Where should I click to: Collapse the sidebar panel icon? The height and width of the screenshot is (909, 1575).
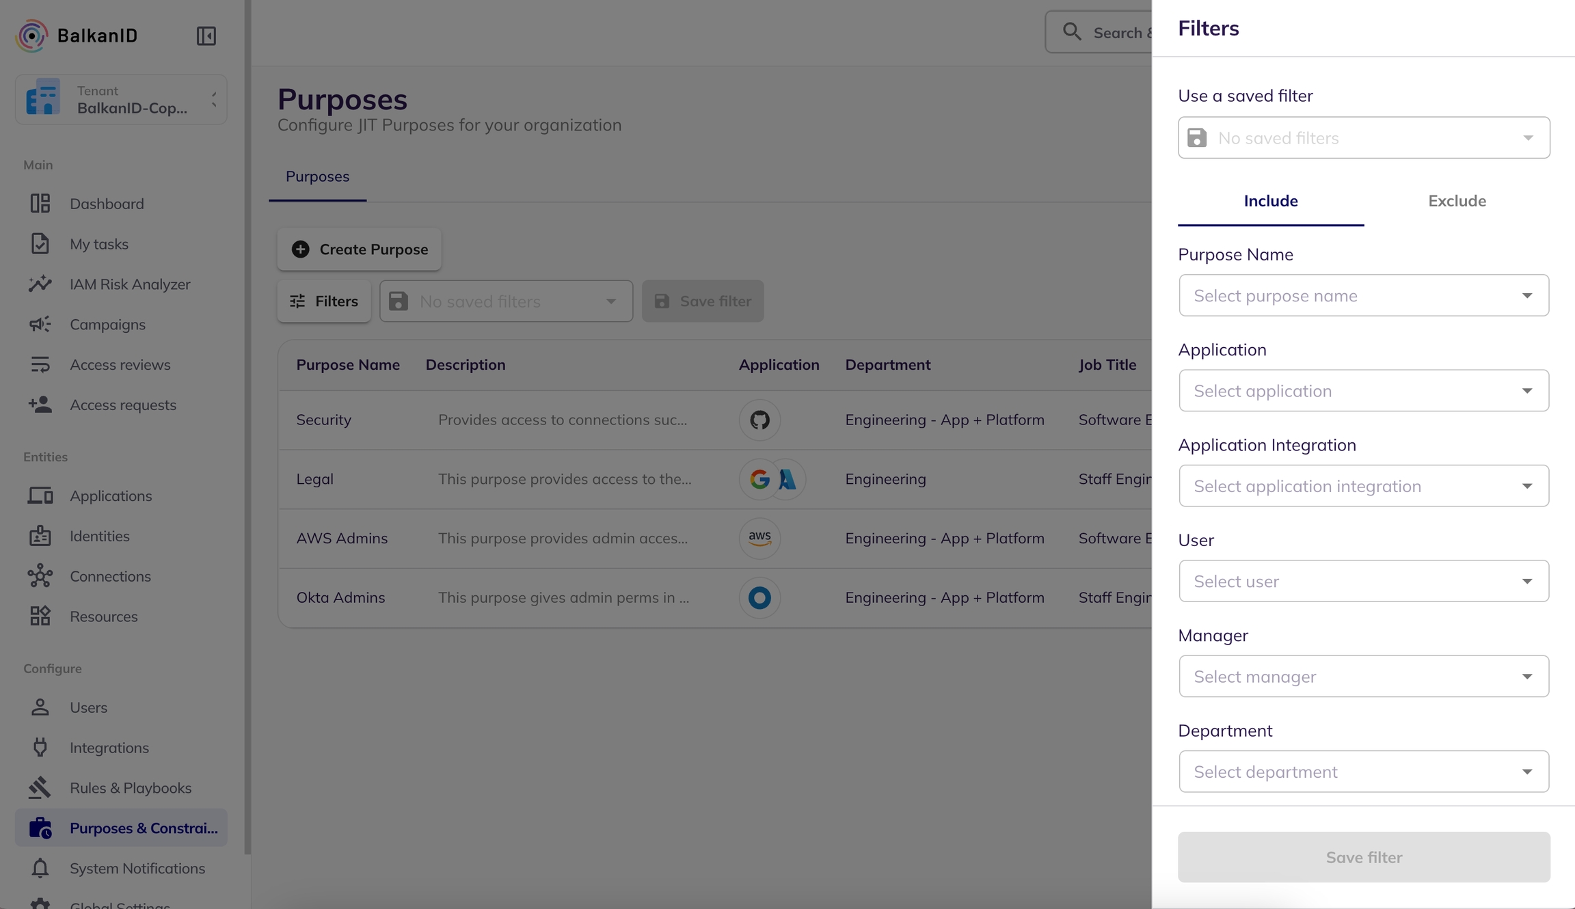pyautogui.click(x=206, y=36)
